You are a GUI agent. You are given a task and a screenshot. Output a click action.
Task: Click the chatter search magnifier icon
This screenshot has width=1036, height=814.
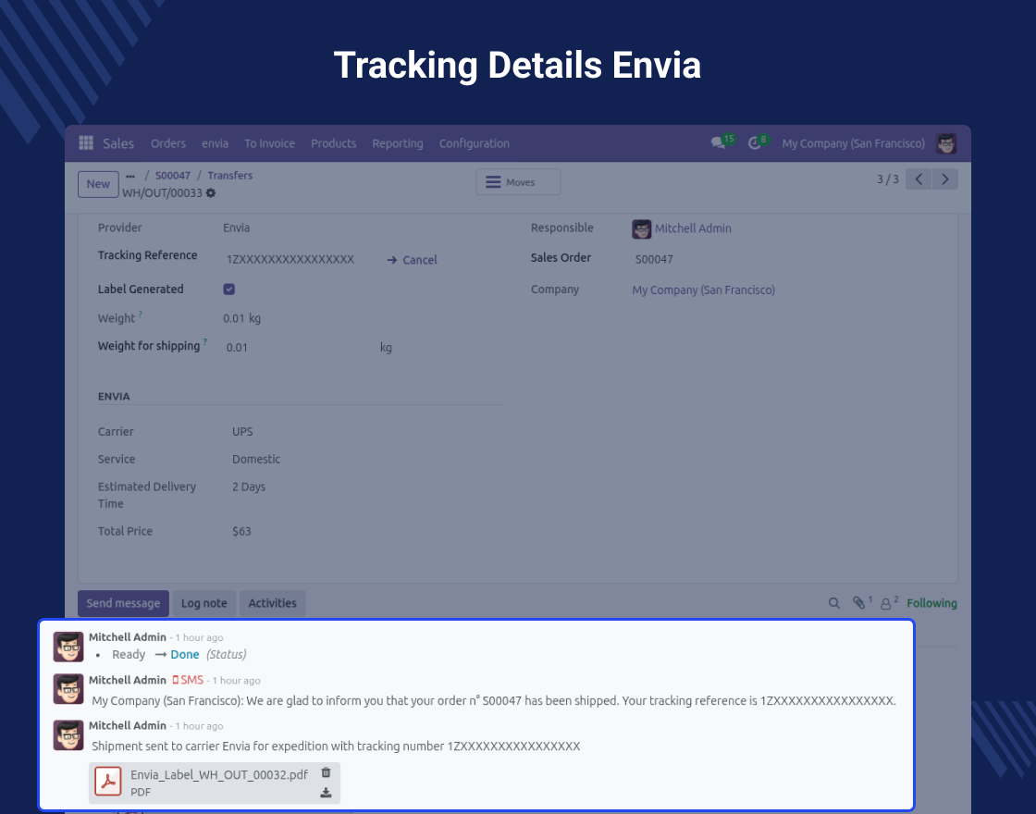pos(833,603)
